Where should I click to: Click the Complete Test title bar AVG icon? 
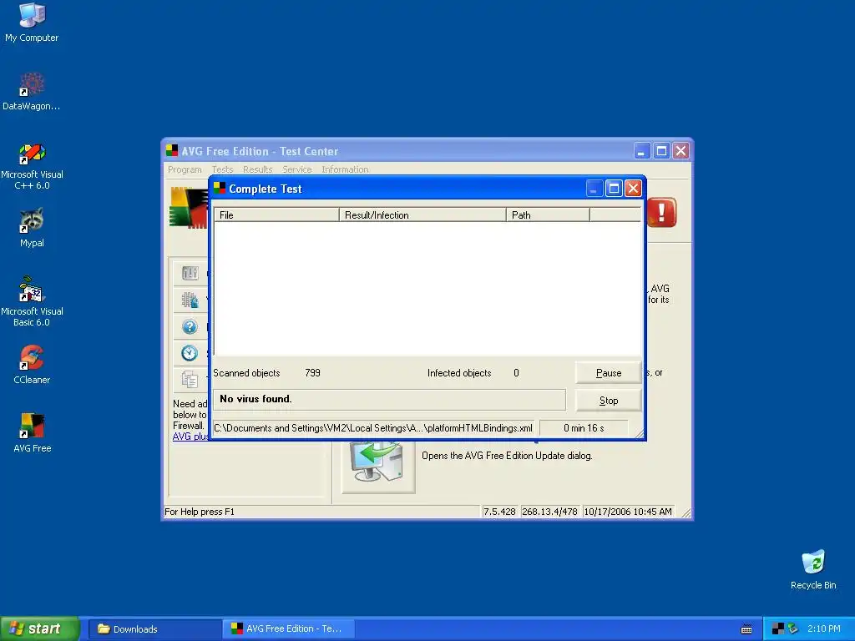tap(220, 188)
